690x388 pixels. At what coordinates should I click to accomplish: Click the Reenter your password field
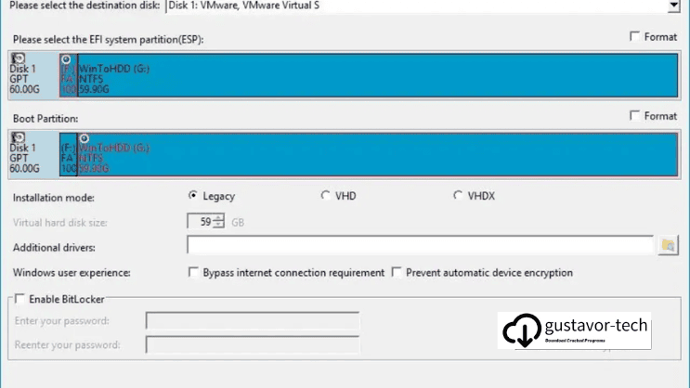pos(253,344)
